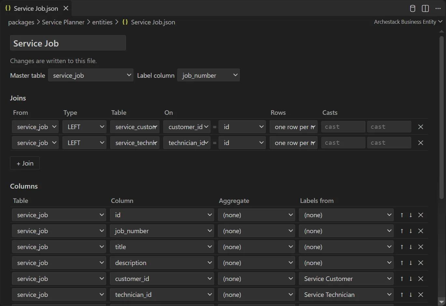Screen dimensions: 446x306
Task: Delete the title column row
Action: tap(421, 247)
